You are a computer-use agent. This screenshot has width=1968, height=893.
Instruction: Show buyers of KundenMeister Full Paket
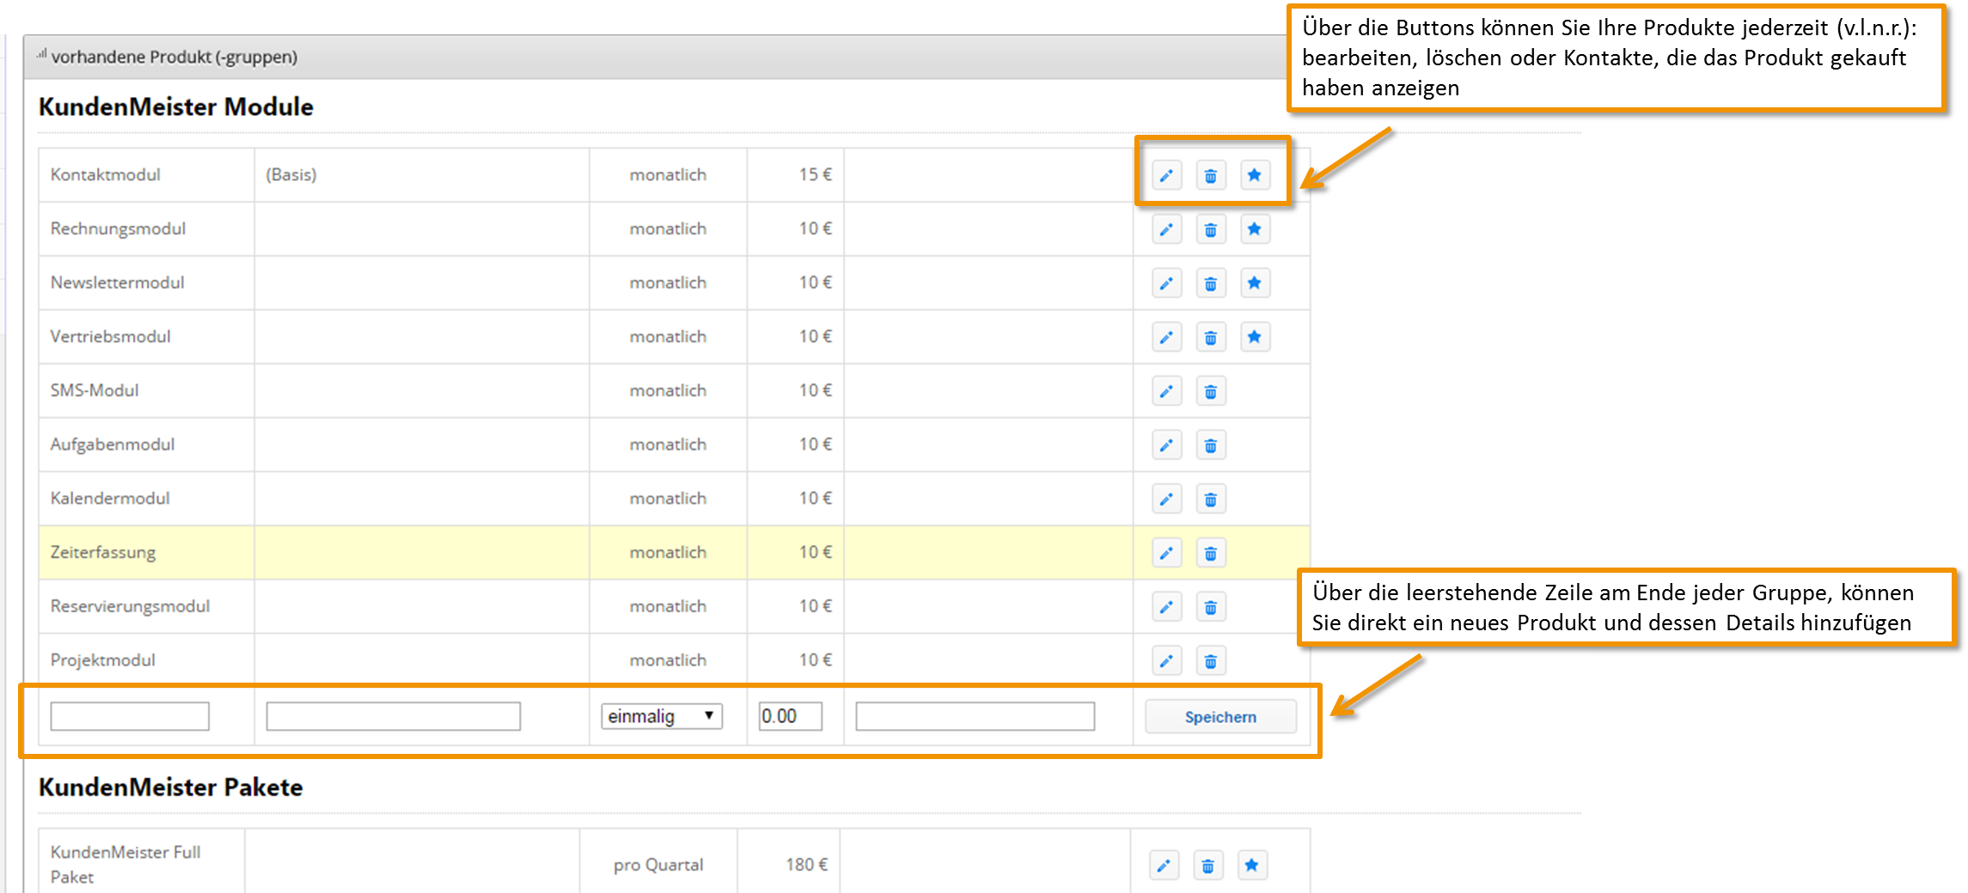(1252, 866)
